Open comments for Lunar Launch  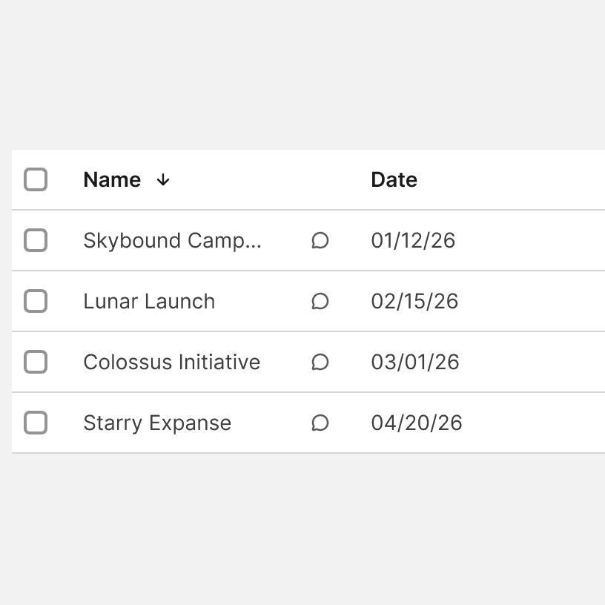point(320,302)
